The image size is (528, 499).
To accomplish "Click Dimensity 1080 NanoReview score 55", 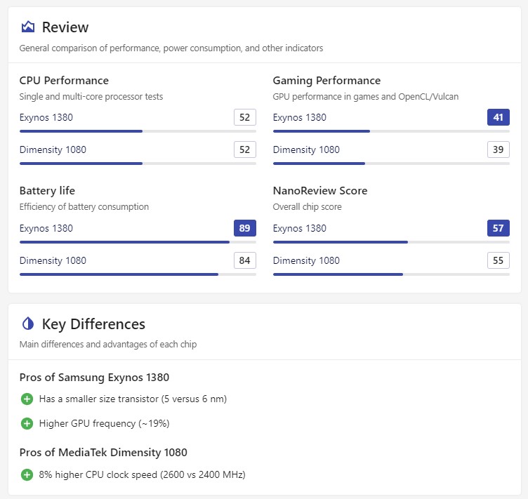I will click(499, 260).
